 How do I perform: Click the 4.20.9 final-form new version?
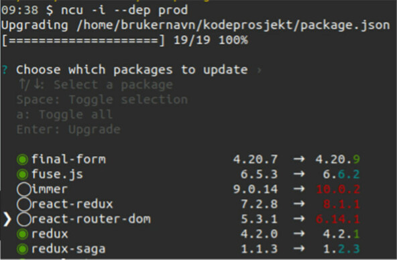(337, 159)
